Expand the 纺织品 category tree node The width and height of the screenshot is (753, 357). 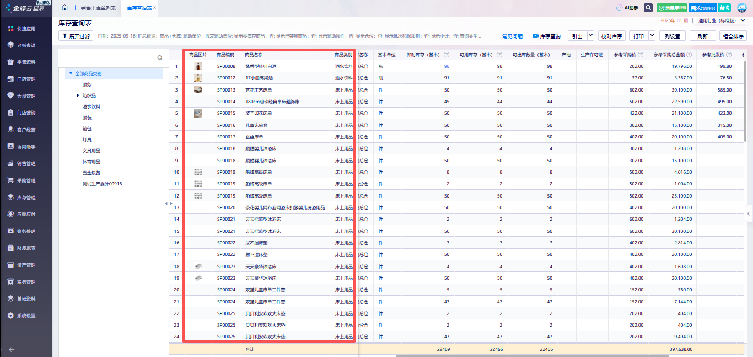click(x=78, y=95)
